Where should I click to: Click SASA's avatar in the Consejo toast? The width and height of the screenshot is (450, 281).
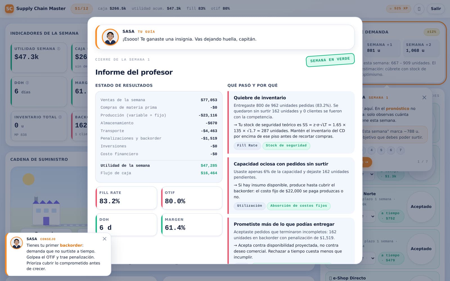(x=17, y=243)
